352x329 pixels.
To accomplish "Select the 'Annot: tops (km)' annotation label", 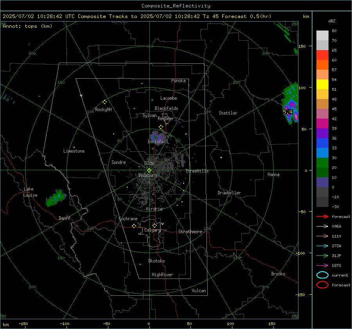I will click(27, 26).
